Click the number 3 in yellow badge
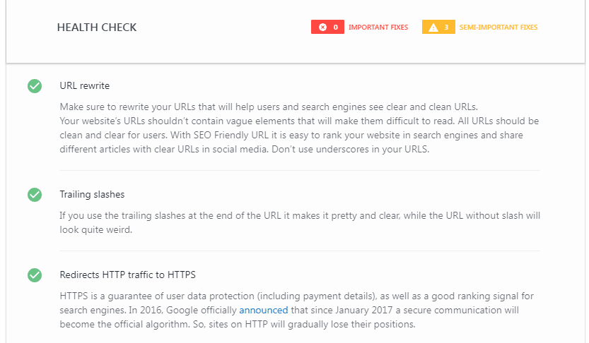589x343 pixels. coord(446,27)
